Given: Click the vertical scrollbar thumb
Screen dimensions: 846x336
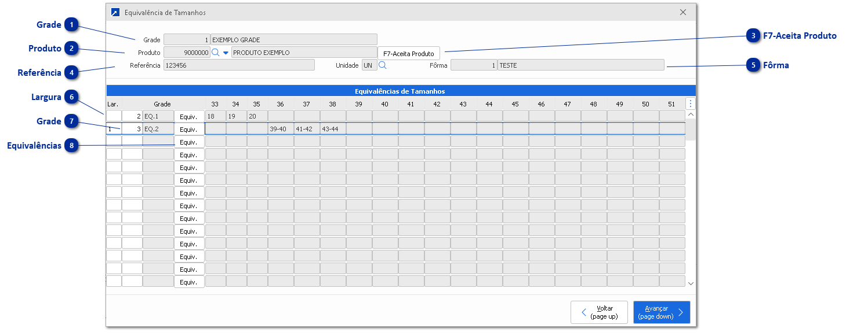Looking at the screenshot, I should [x=690, y=130].
